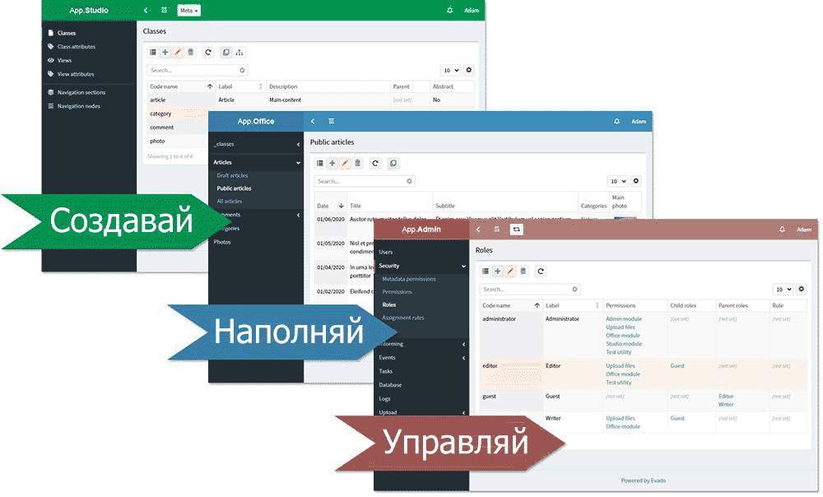This screenshot has height=497, width=823.
Task: Click the delete trash icon in Classes toolbar
Action: coord(191,52)
